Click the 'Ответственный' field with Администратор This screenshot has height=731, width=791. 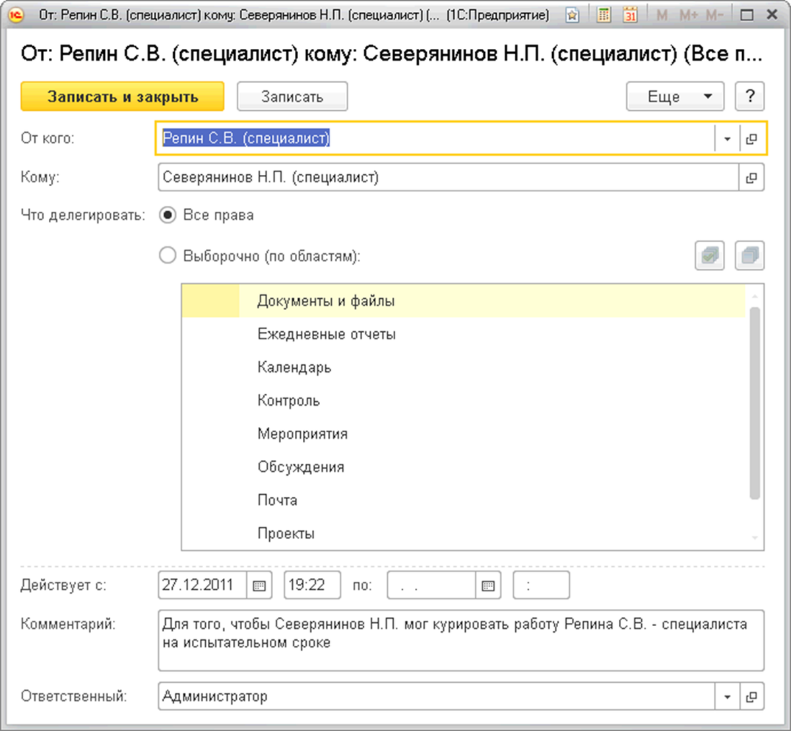pyautogui.click(x=436, y=697)
